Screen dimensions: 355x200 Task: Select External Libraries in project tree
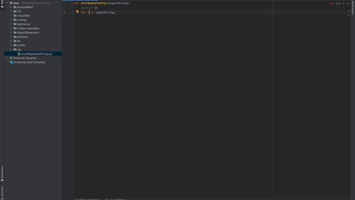pyautogui.click(x=24, y=58)
